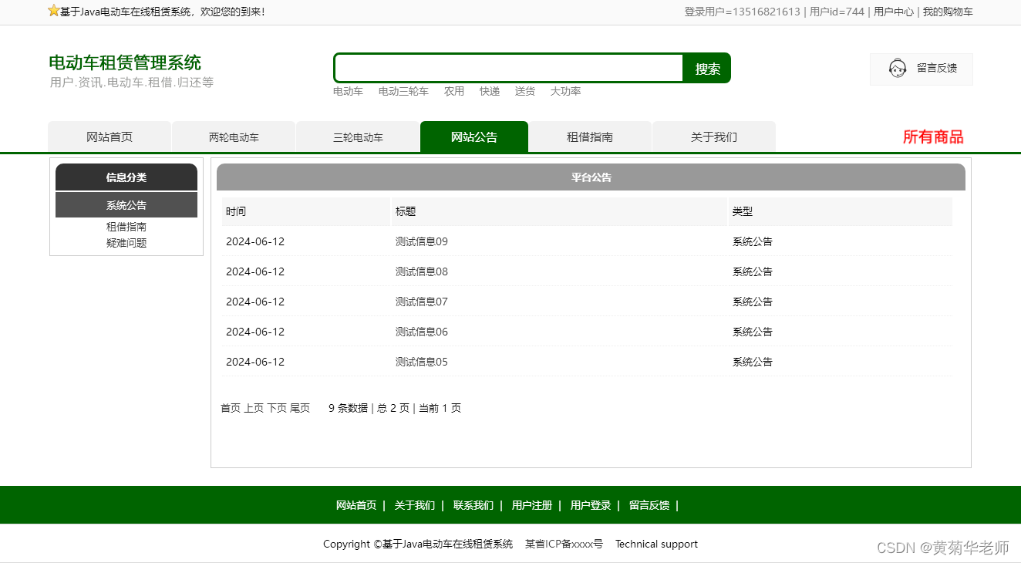Viewport: 1021px width, 563px height.
Task: Go to 下页 in the pagination
Action: [x=277, y=408]
